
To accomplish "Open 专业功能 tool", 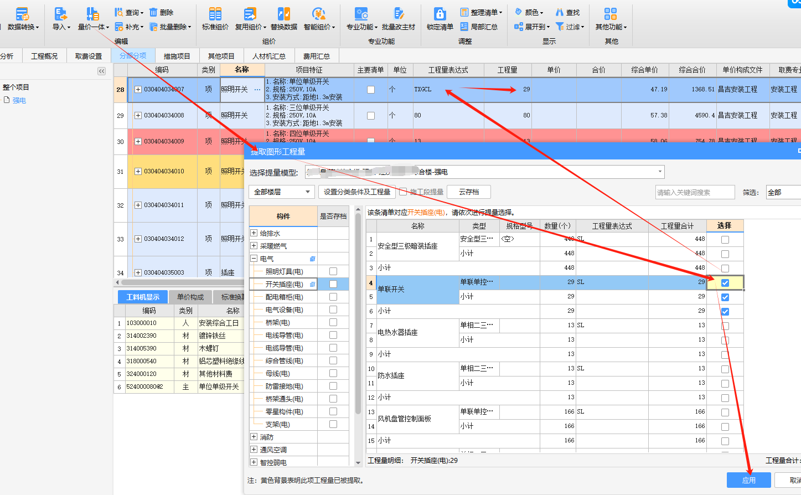I will pos(361,19).
